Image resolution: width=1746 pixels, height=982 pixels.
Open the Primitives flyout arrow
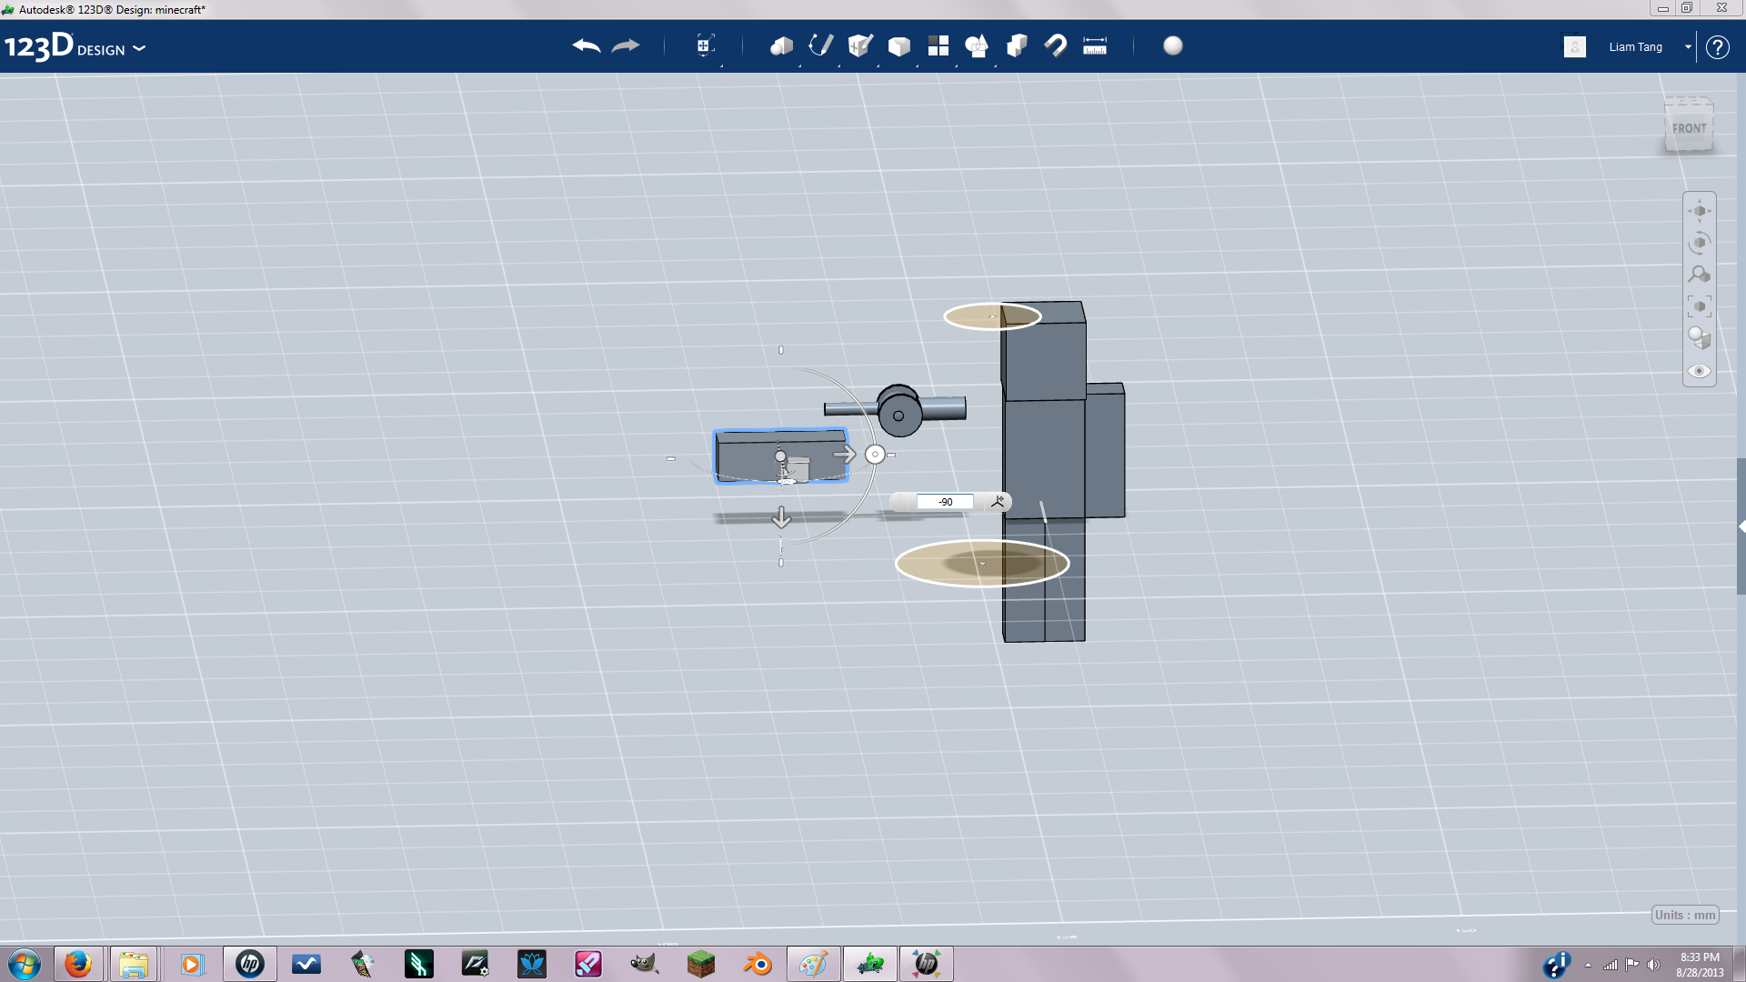point(800,65)
